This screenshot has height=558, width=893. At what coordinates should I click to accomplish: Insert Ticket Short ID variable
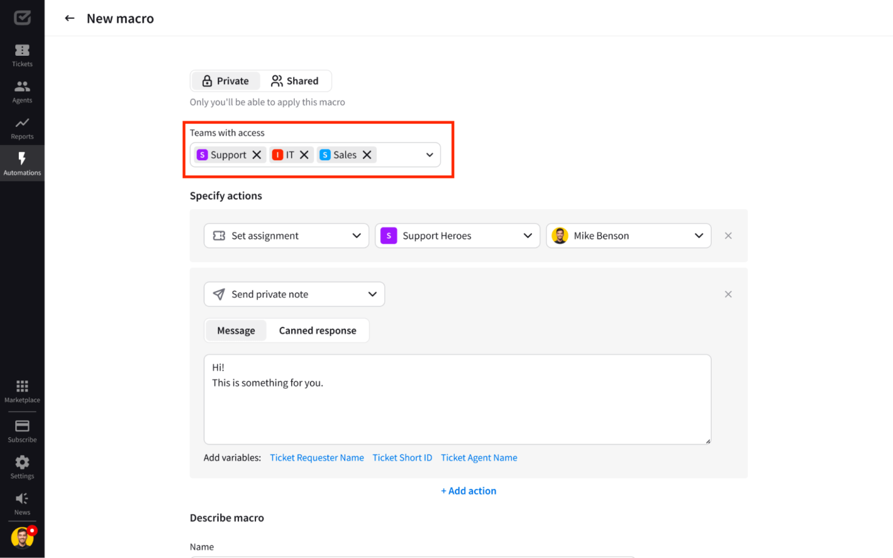point(402,458)
